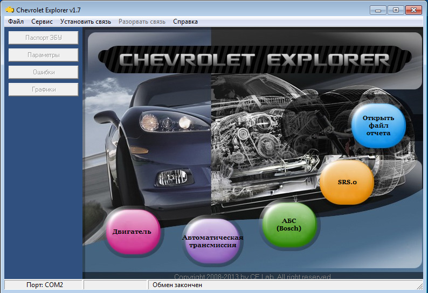Screen dimensions: 428x293
Task: Click the resize grip in status bar corner
Action: coord(419,286)
